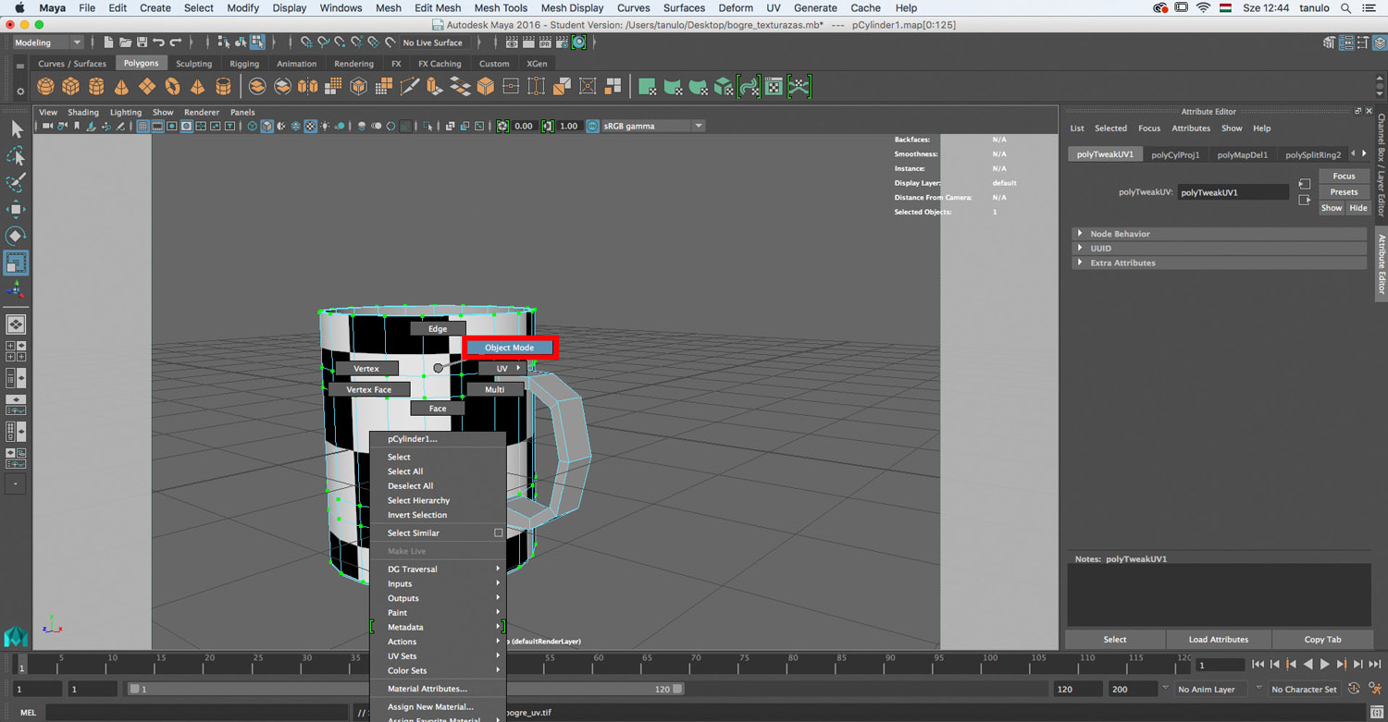Activate the Paint Selection tool
Viewport: 1388px width, 722px height.
16,183
